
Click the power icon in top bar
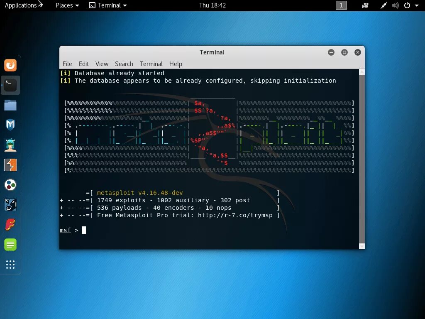click(x=407, y=5)
